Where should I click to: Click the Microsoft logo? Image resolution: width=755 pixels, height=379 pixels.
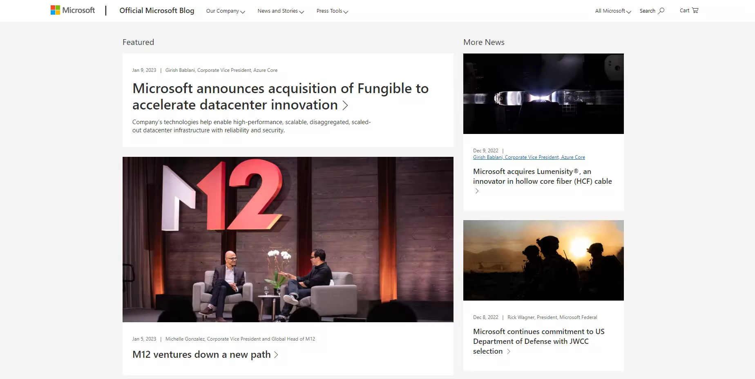pos(73,10)
